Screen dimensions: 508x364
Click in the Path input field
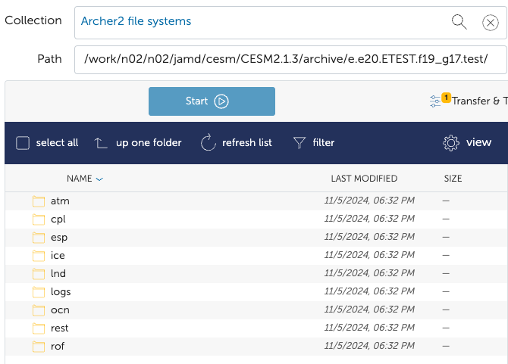[288, 58]
